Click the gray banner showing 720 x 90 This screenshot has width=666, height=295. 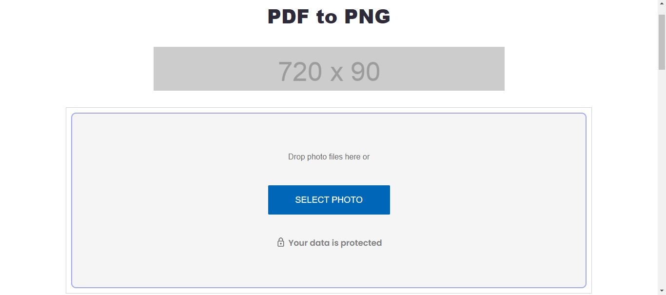click(x=329, y=68)
